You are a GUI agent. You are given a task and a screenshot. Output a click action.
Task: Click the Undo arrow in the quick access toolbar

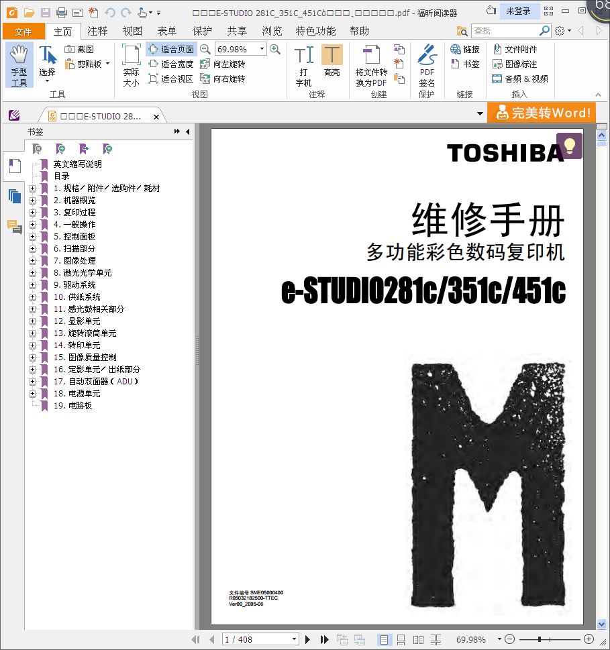(110, 13)
